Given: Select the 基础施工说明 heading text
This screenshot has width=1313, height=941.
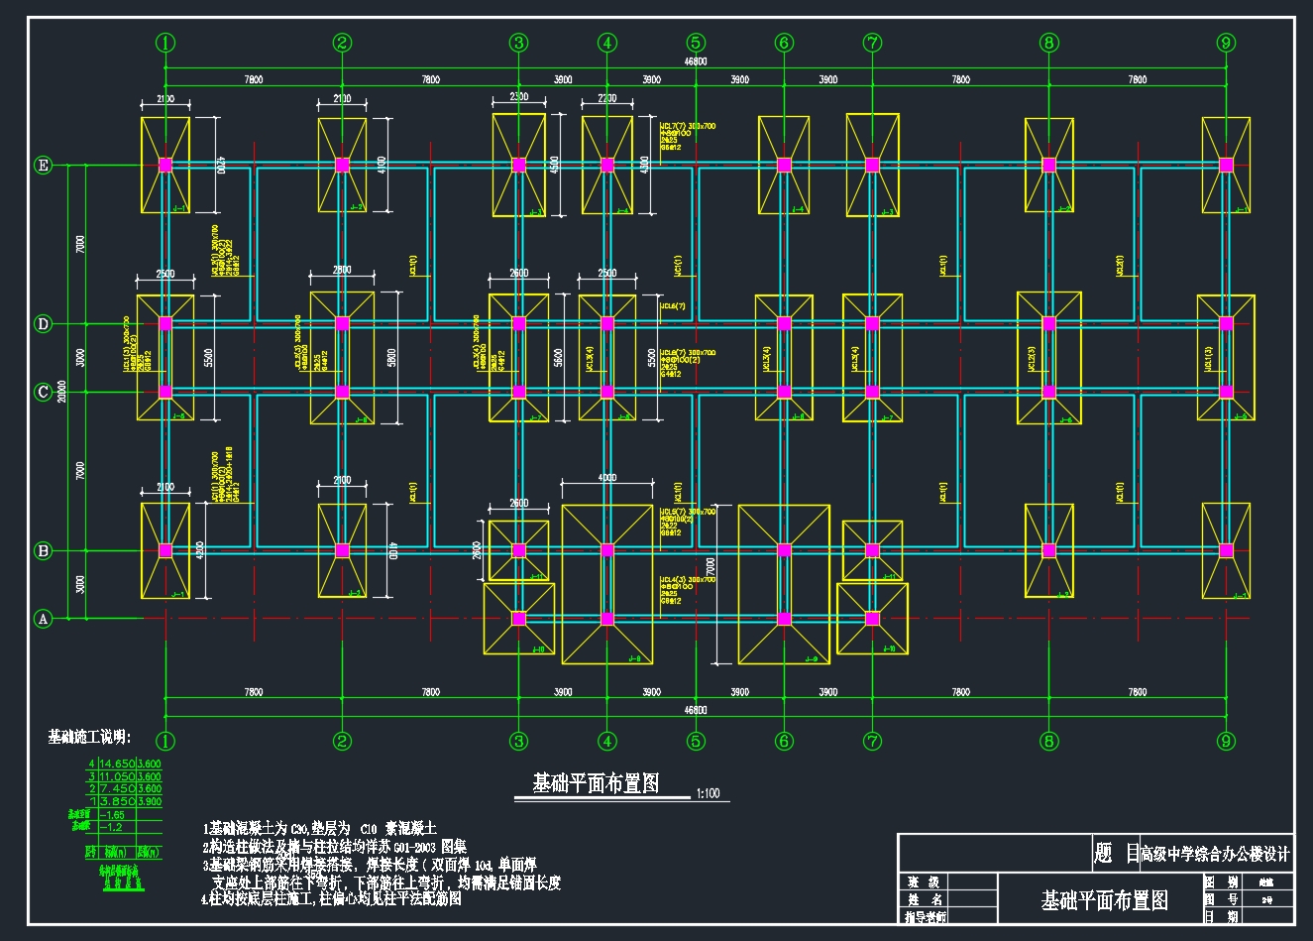Looking at the screenshot, I should pyautogui.click(x=89, y=737).
